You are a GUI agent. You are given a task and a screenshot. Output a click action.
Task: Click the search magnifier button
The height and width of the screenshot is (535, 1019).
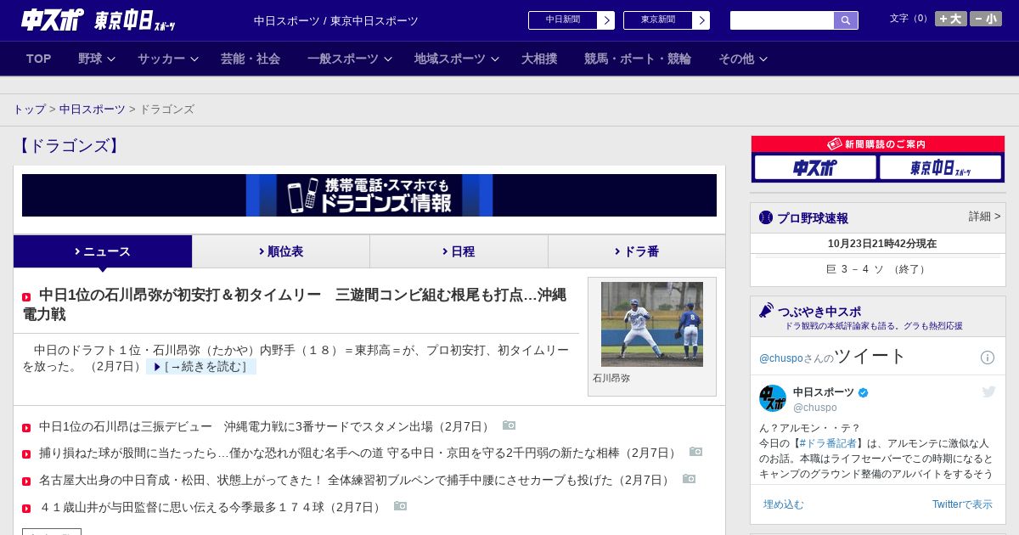[x=846, y=20]
